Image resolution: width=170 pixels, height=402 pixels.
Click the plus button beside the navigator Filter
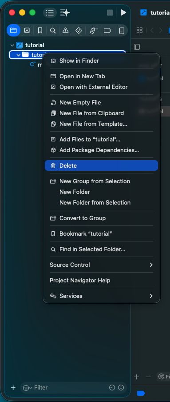tap(13, 388)
